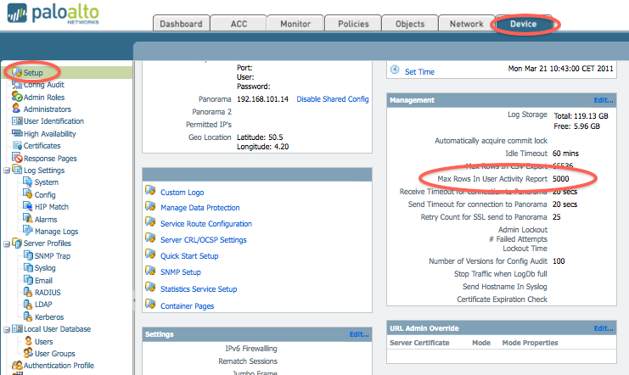Select Server Profiles in the sidebar tree
The width and height of the screenshot is (629, 375).
tap(48, 243)
